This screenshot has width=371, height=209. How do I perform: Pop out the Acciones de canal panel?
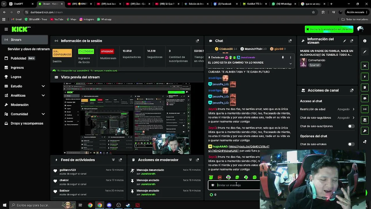coord(352,90)
